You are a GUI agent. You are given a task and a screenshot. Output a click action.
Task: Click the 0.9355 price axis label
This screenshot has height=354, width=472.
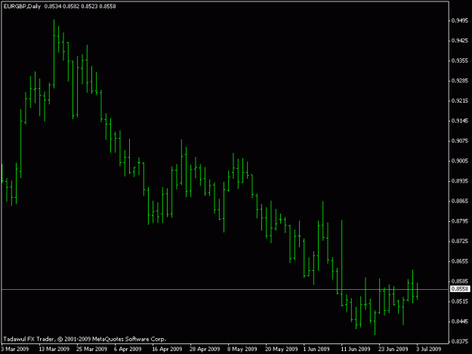pyautogui.click(x=460, y=60)
